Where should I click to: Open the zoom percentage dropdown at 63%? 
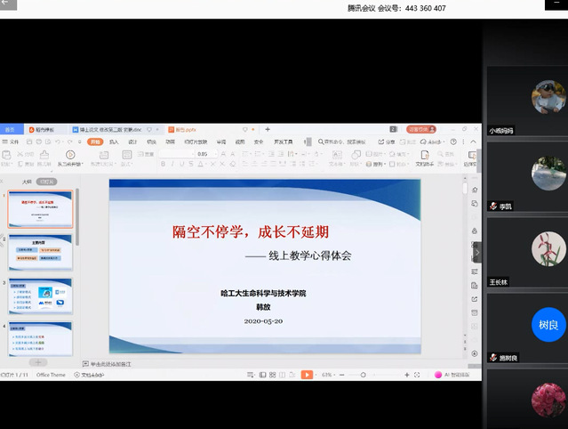coord(327,375)
